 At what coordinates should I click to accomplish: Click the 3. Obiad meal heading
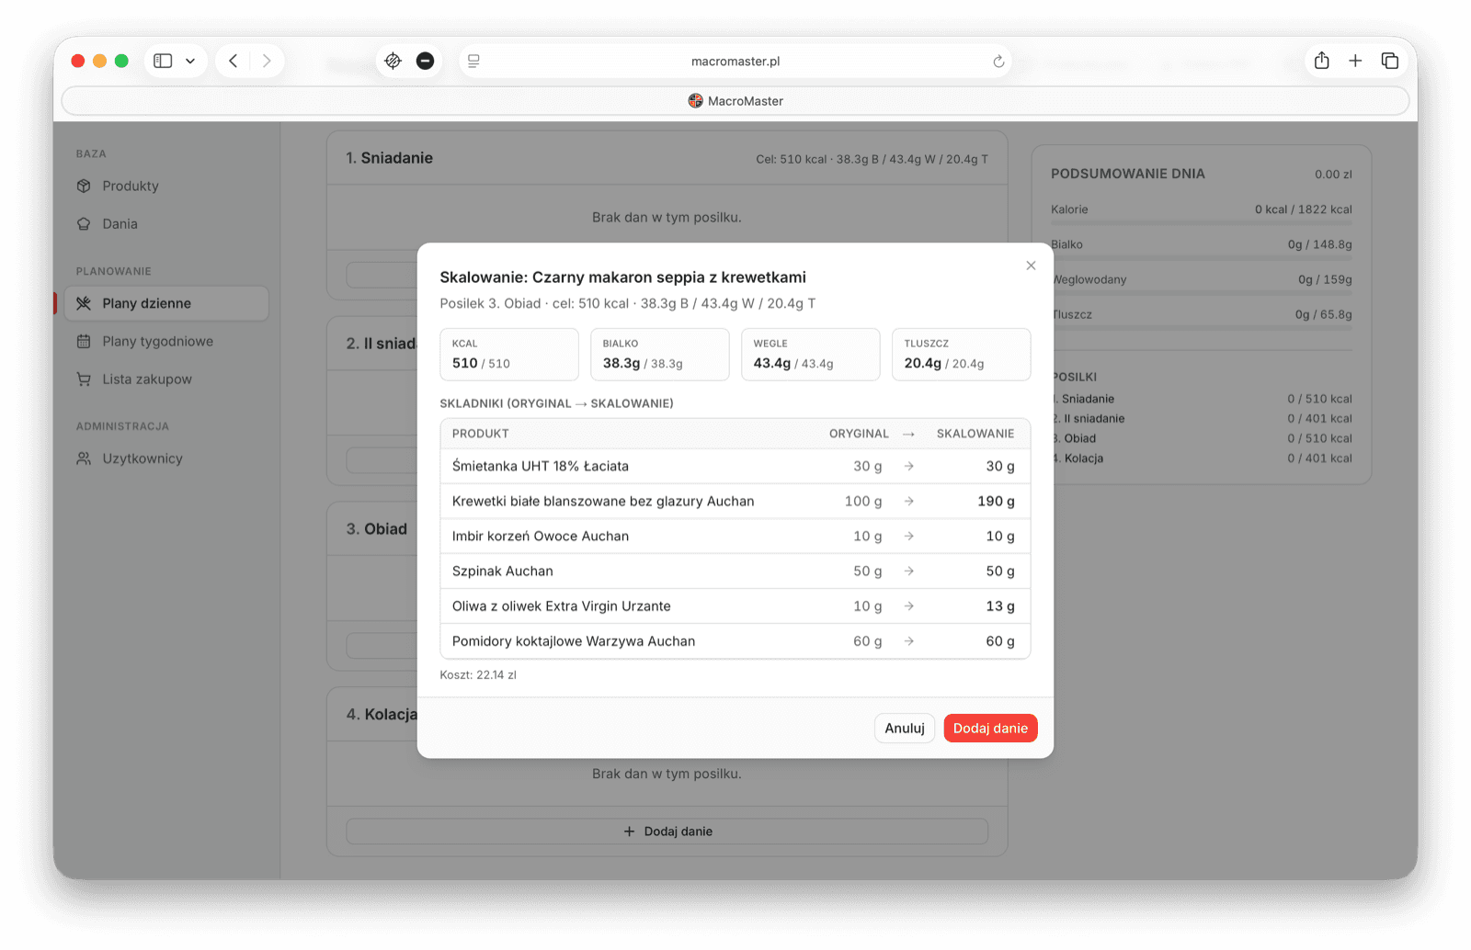click(377, 529)
